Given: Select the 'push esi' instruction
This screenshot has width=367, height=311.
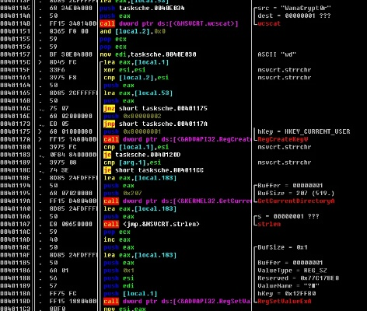Looking at the screenshot, I should [119, 278].
